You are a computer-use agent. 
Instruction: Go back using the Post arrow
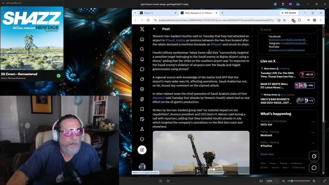pyautogui.click(x=154, y=29)
